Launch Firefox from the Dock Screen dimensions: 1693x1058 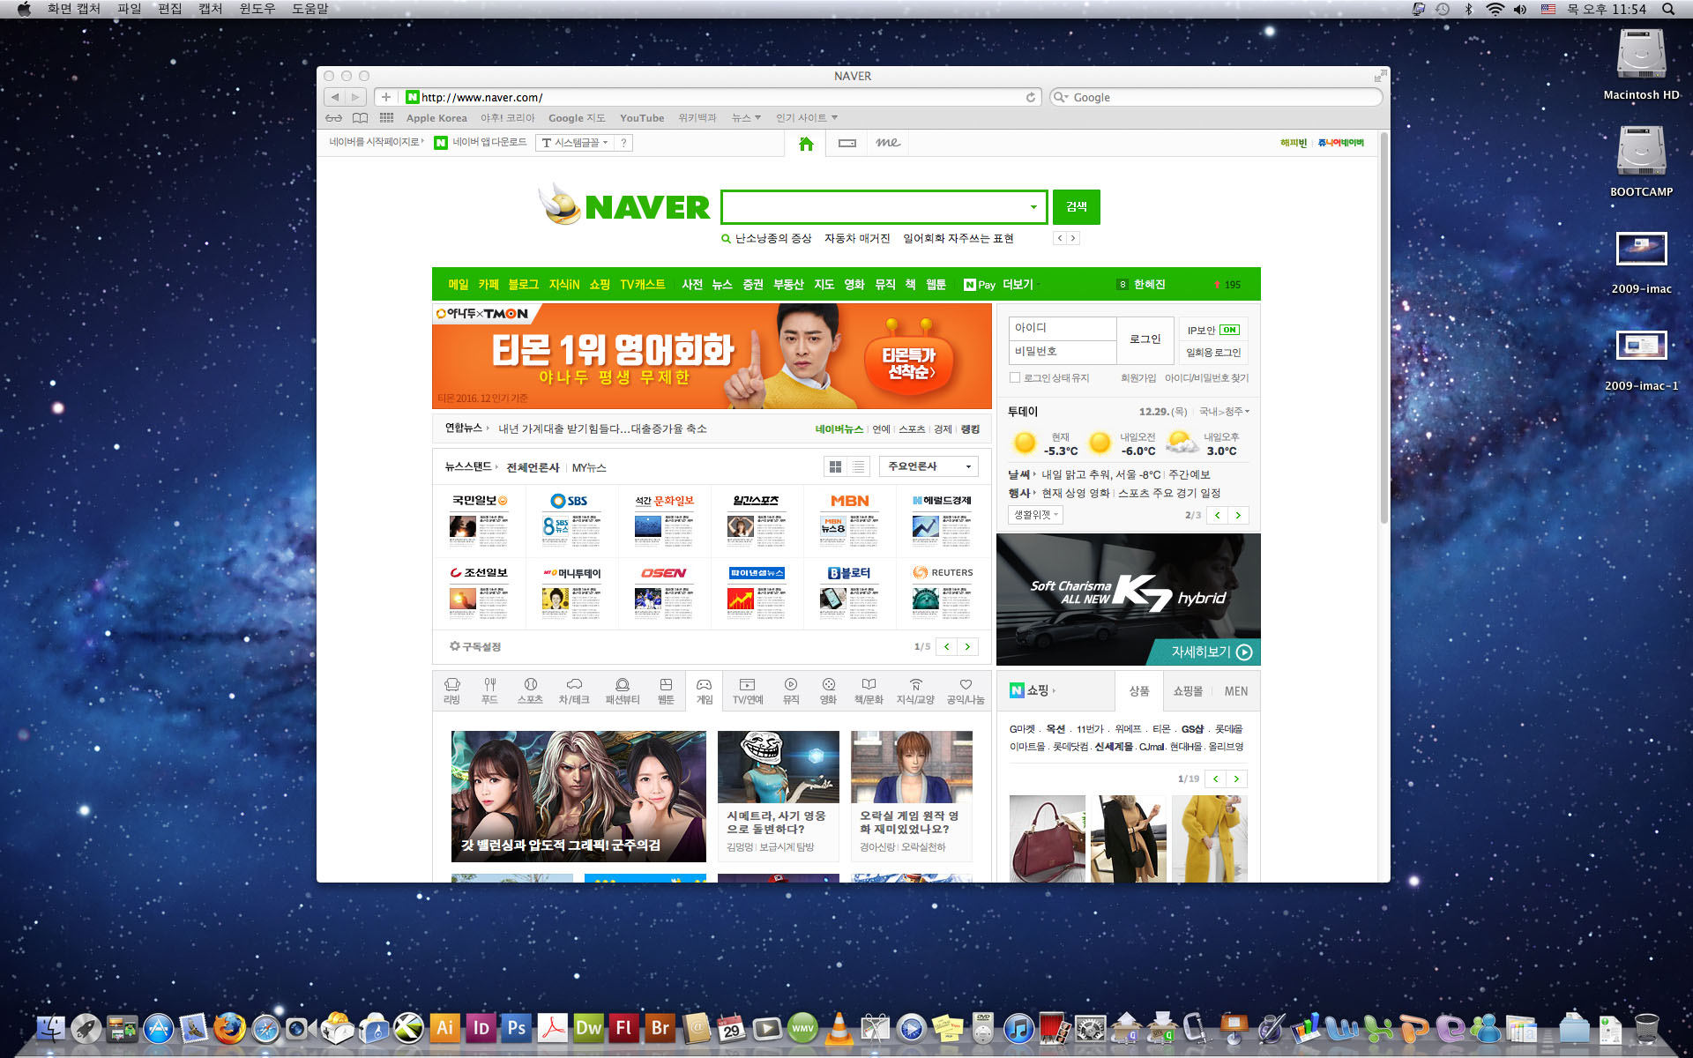point(229,1028)
